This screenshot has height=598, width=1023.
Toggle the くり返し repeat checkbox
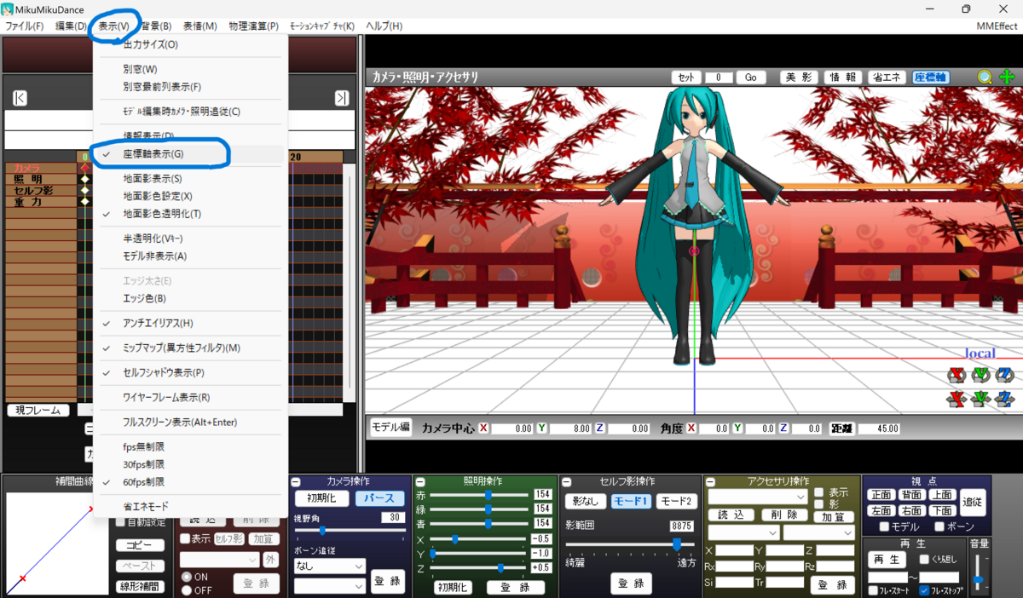tap(924, 559)
